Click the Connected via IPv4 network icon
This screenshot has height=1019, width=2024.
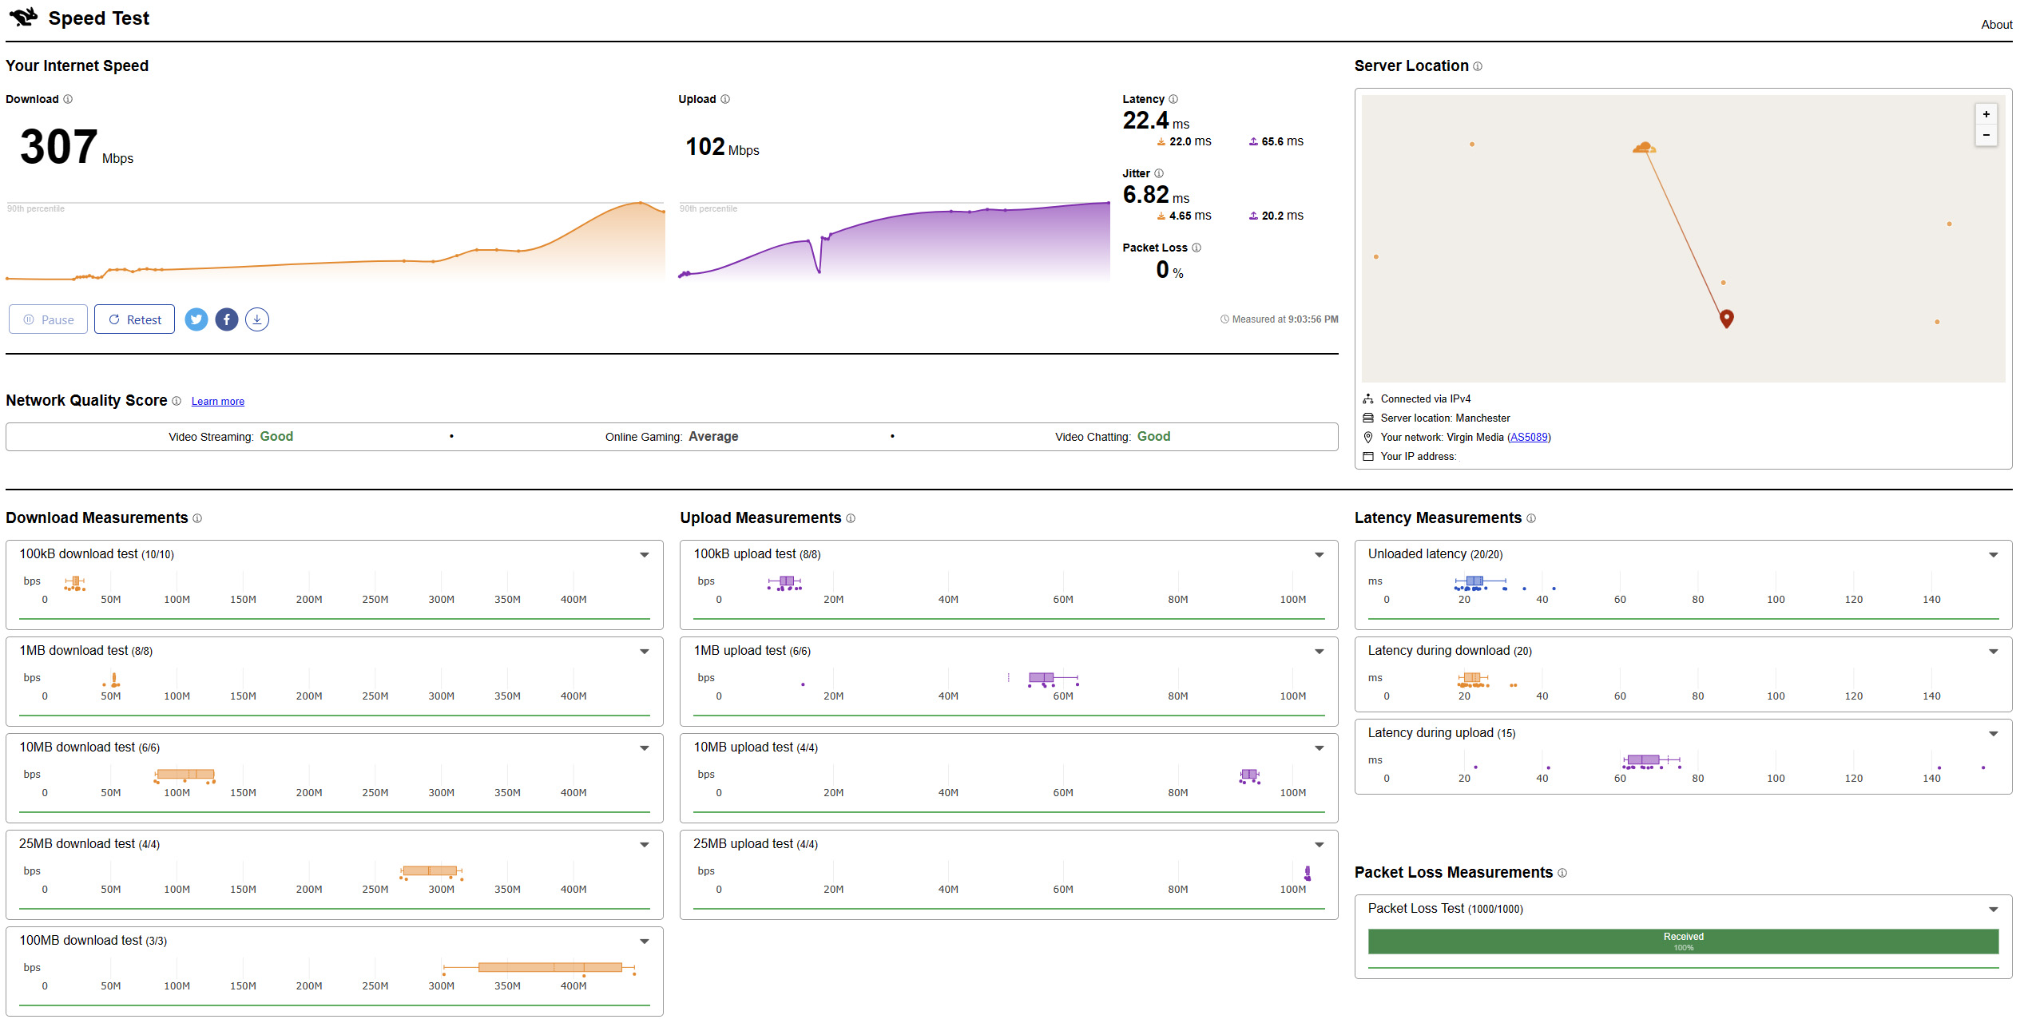click(1368, 399)
